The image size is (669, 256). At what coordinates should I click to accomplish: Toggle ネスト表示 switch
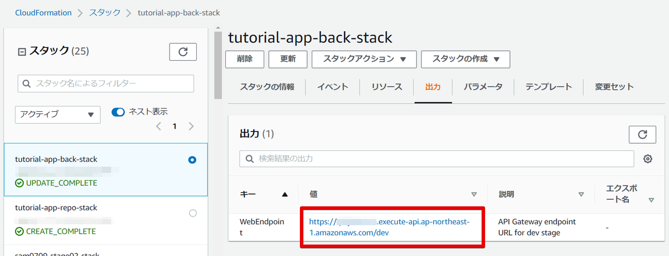point(118,112)
